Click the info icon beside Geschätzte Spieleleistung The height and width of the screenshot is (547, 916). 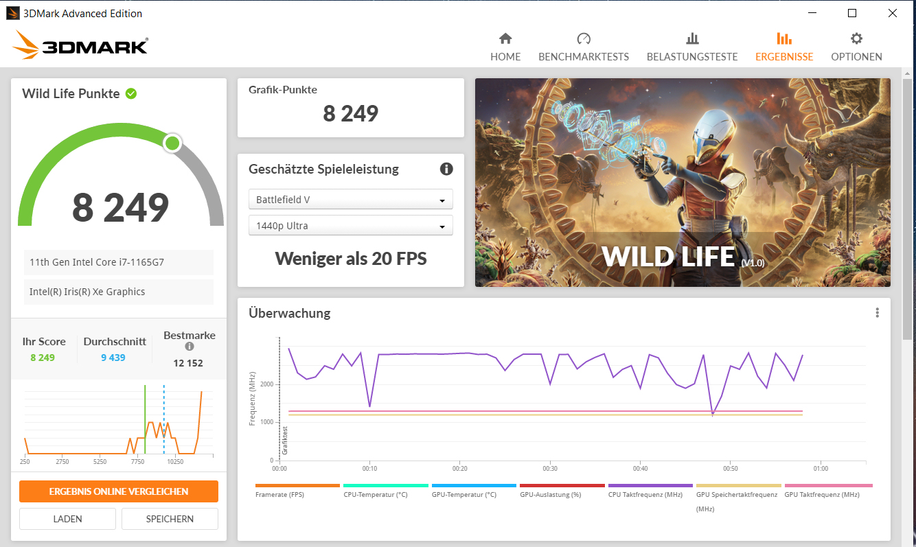pos(446,169)
